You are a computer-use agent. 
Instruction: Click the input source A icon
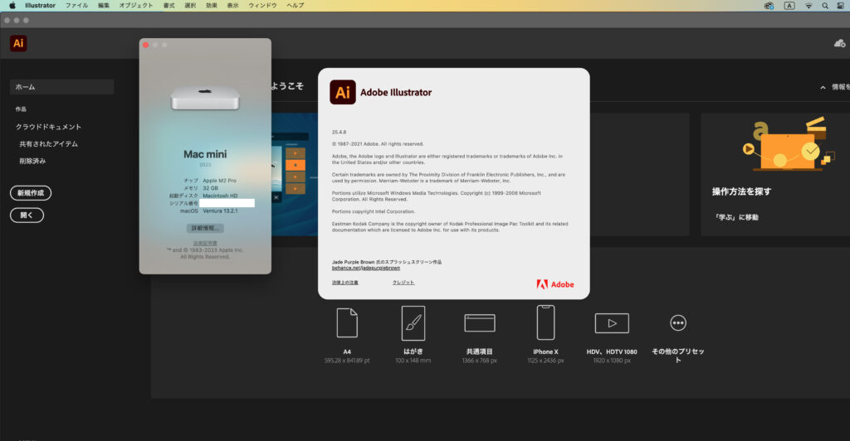(x=789, y=6)
